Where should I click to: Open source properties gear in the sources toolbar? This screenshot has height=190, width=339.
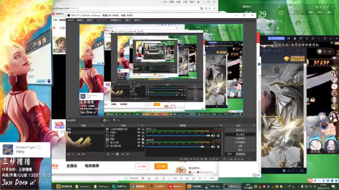[117, 154]
